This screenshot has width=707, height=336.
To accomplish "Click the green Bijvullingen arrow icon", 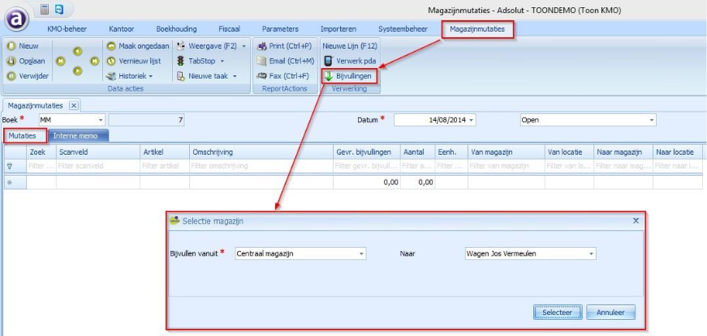I will coord(329,76).
